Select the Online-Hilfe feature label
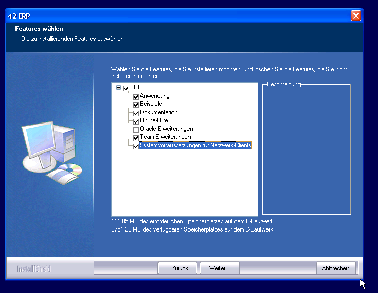378x293 pixels. [x=154, y=120]
